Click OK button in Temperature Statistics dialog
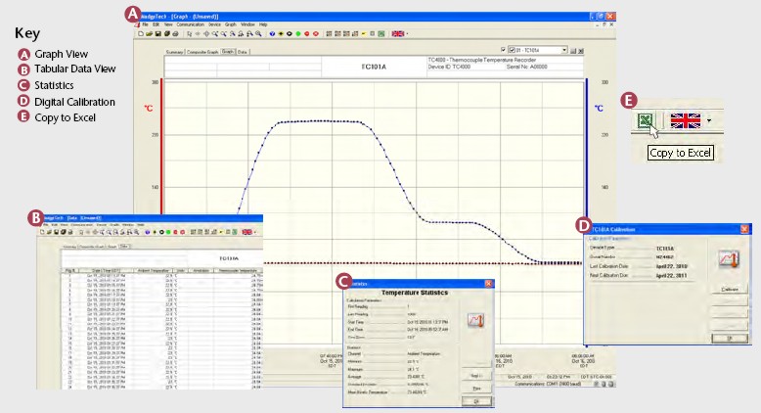This screenshot has height=413, width=761. 476,401
